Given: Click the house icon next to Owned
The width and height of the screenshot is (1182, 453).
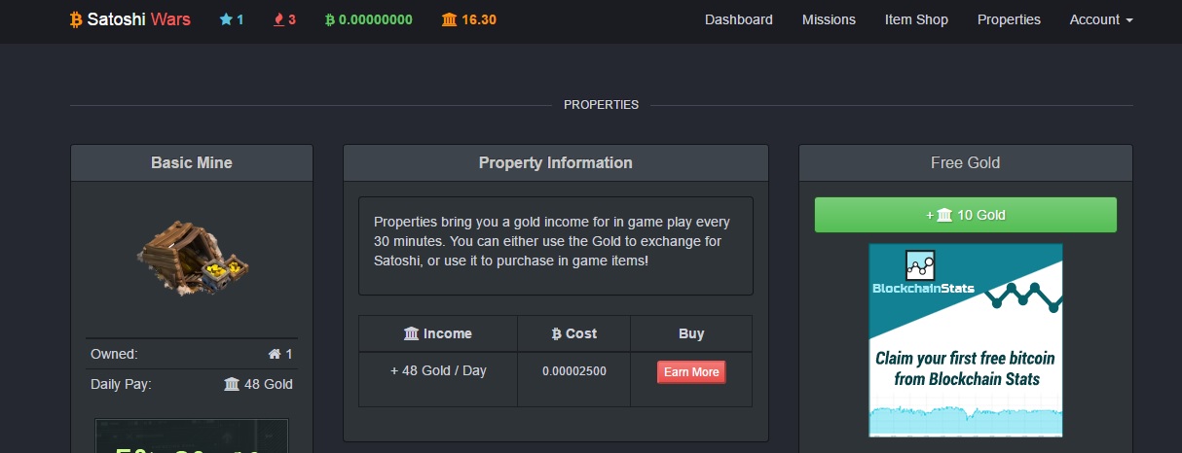Looking at the screenshot, I should (275, 354).
